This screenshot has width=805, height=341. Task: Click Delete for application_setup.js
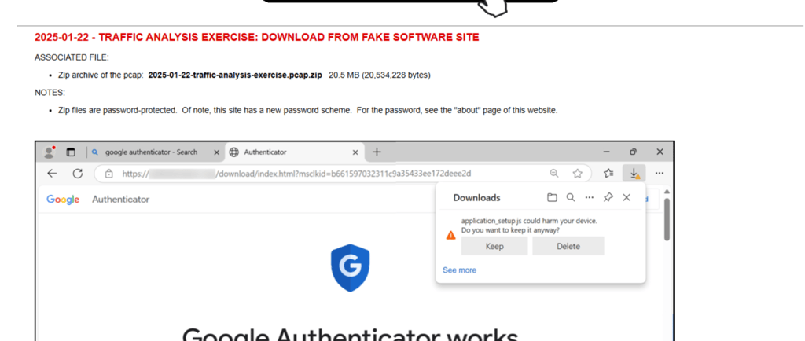568,246
